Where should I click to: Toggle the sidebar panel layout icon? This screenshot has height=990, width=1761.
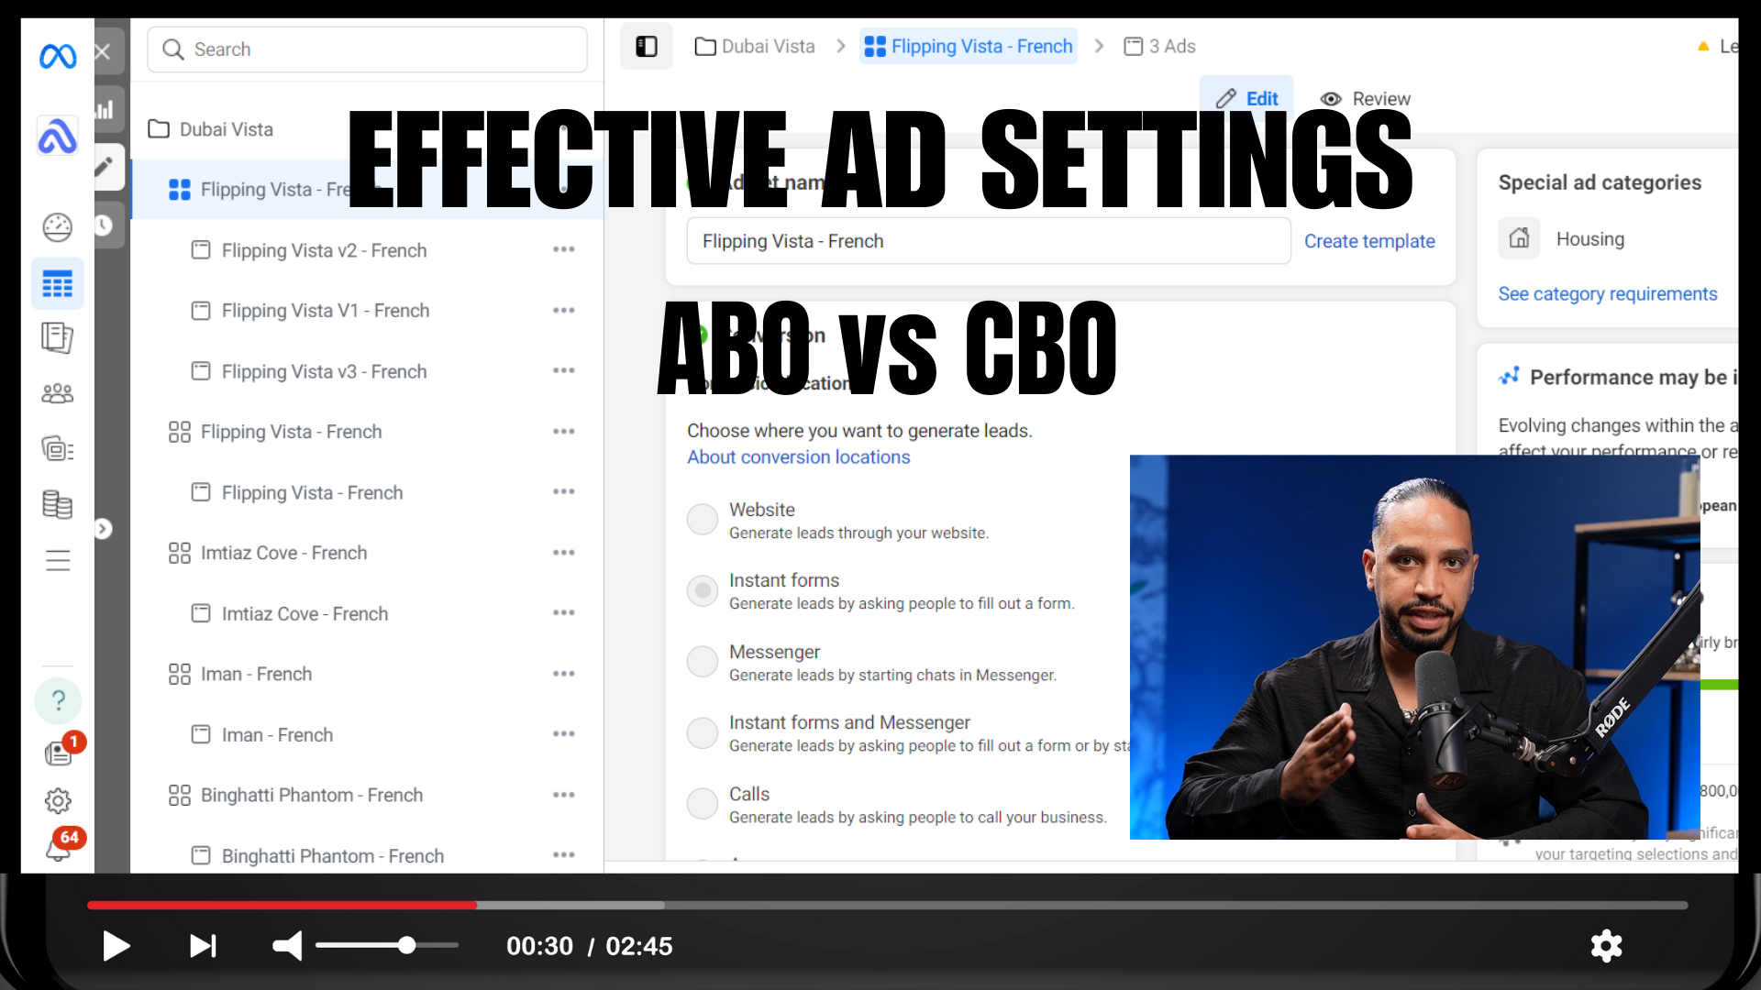click(x=646, y=46)
